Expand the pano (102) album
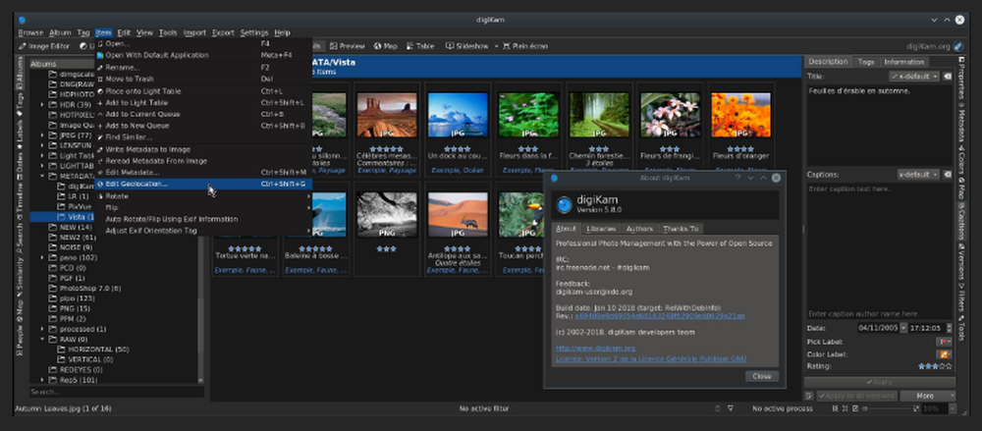982x431 pixels. coord(42,257)
